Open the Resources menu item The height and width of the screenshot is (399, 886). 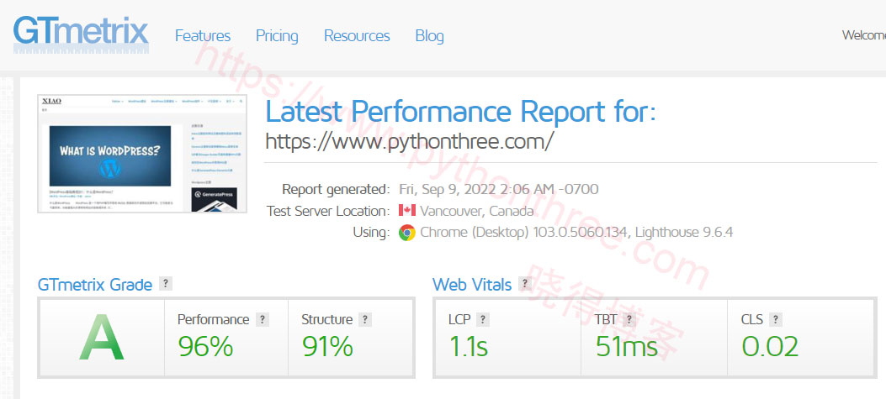tap(357, 36)
